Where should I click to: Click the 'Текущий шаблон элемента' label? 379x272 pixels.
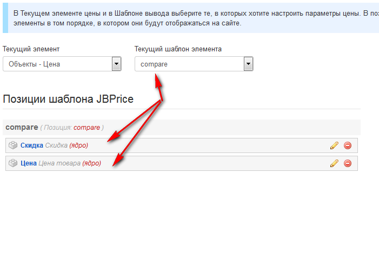178,49
